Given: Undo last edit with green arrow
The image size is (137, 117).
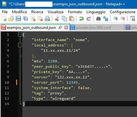Looking at the screenshot, I should coord(81,19).
